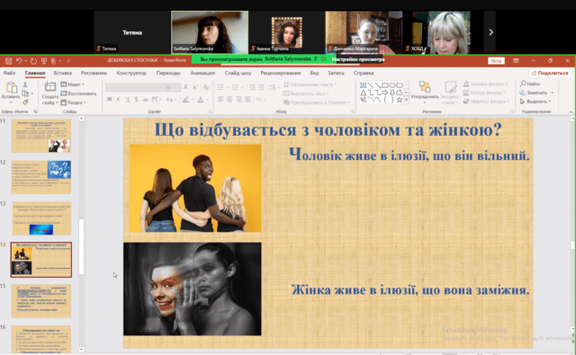Click the change case Aa icon

[170, 100]
